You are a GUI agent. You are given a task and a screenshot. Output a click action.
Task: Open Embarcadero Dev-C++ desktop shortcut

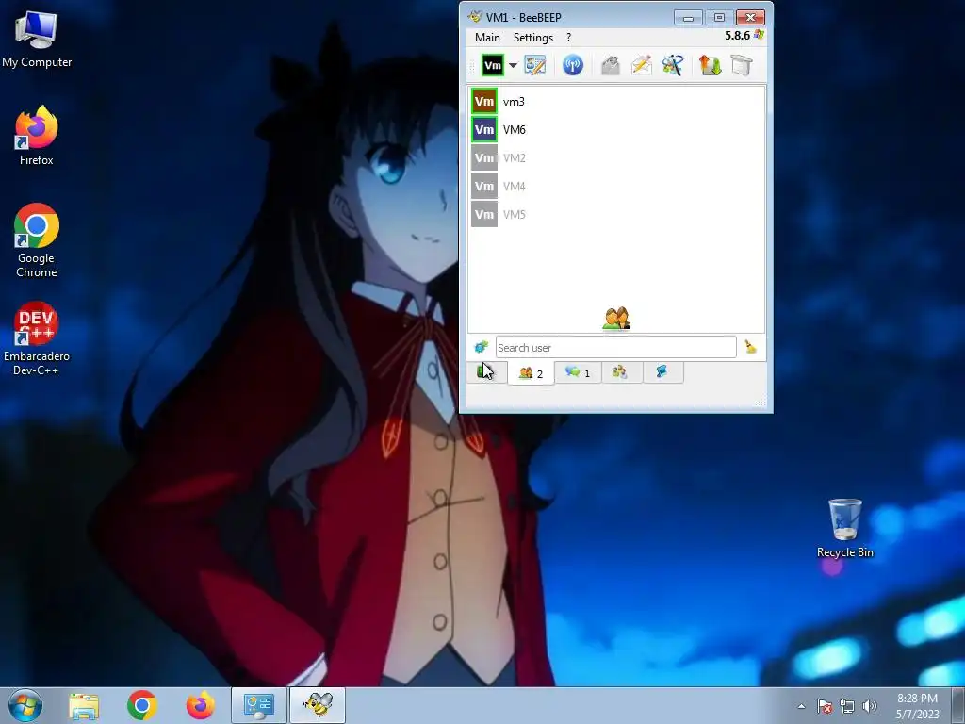click(x=37, y=338)
